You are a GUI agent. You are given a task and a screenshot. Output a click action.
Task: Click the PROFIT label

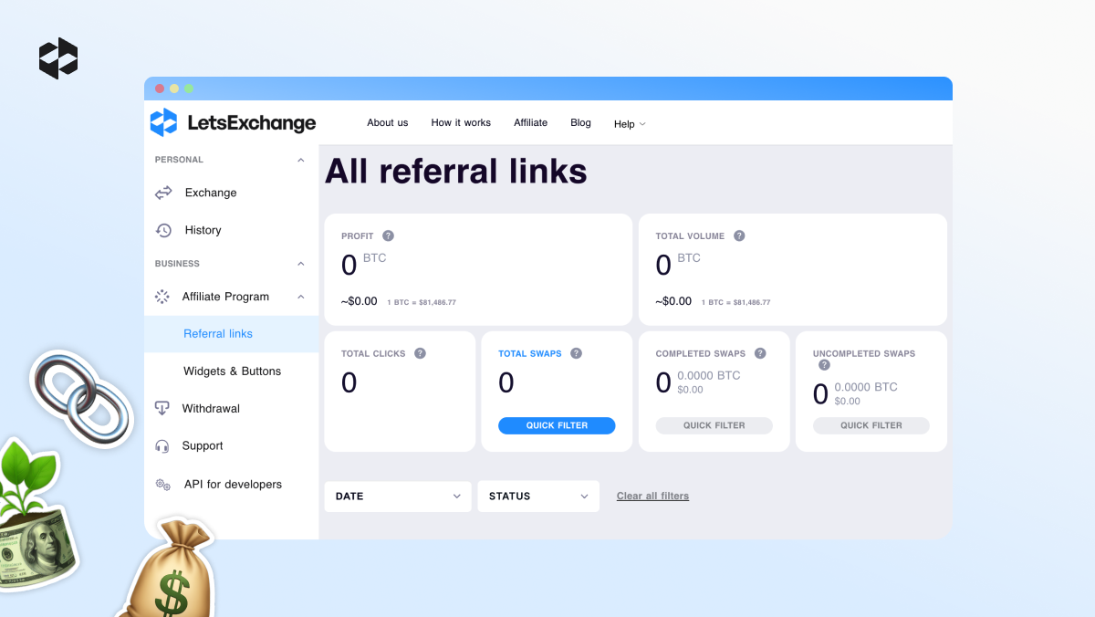tap(358, 236)
